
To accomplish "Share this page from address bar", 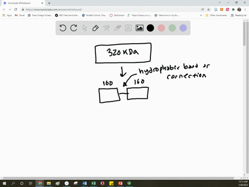I will click(202, 9).
